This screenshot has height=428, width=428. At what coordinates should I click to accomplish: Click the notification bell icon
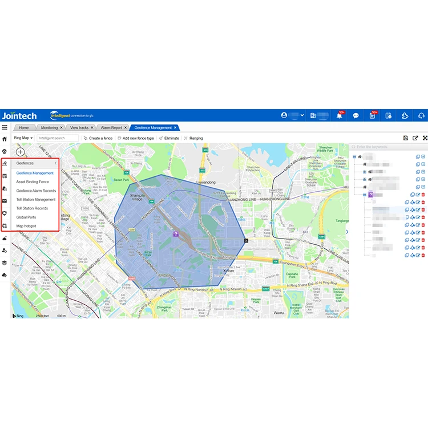pos(340,115)
